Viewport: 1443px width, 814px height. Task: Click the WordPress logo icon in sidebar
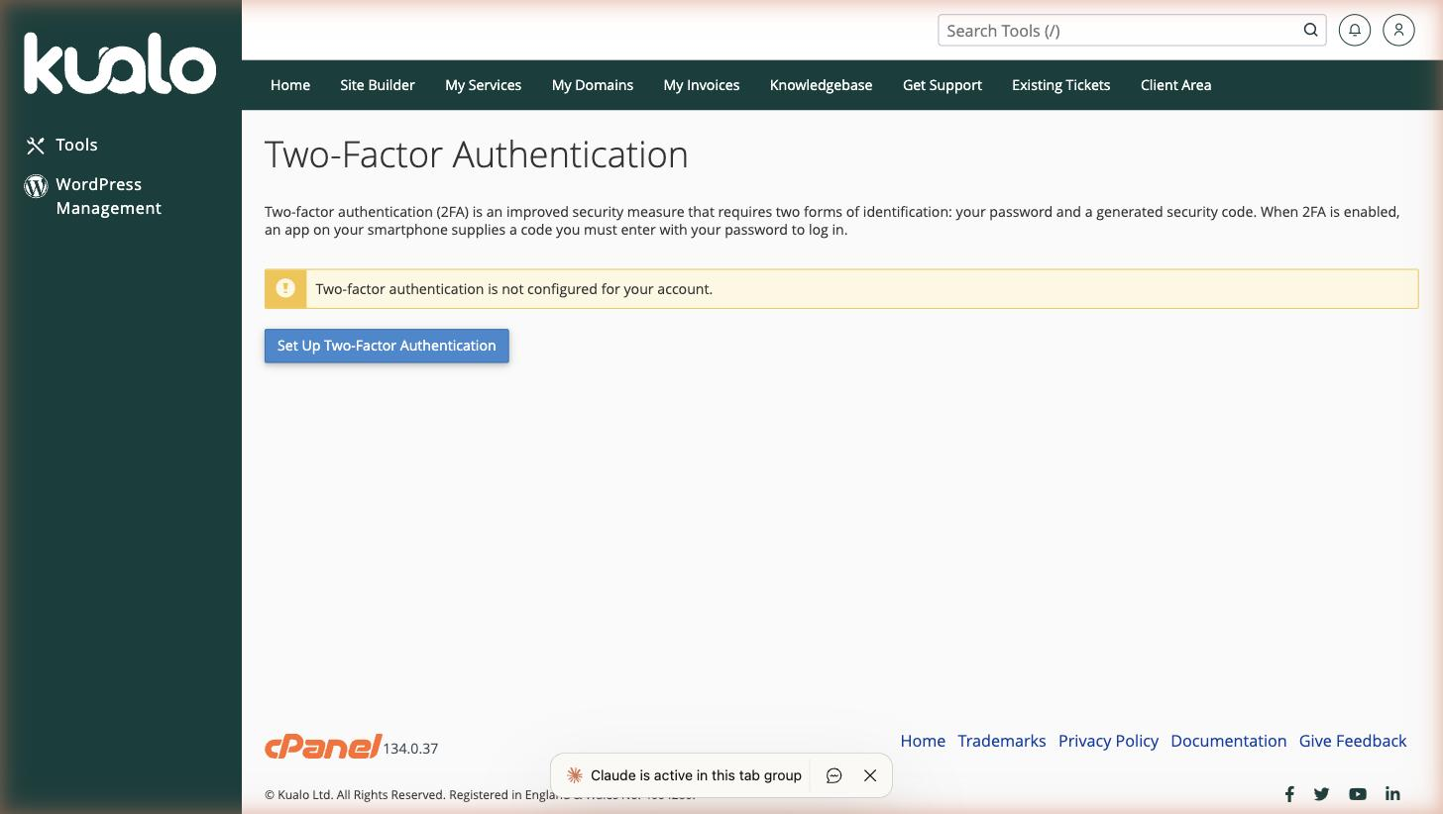coord(36,185)
